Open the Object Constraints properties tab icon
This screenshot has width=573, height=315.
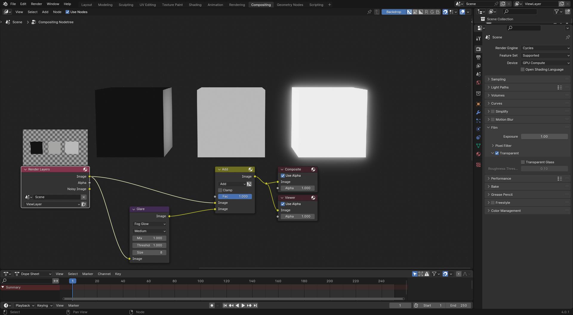point(478,137)
